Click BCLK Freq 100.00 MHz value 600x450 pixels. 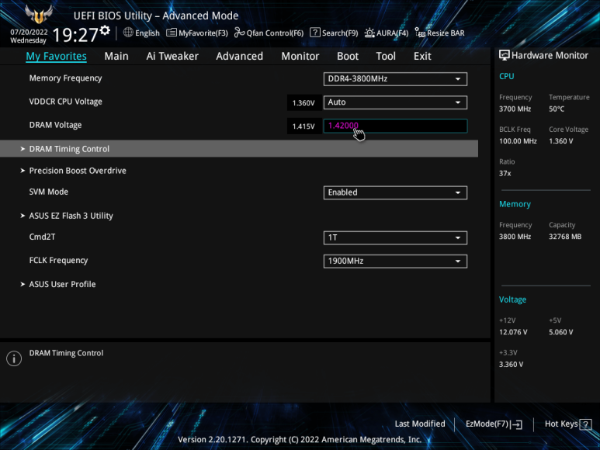click(x=518, y=141)
